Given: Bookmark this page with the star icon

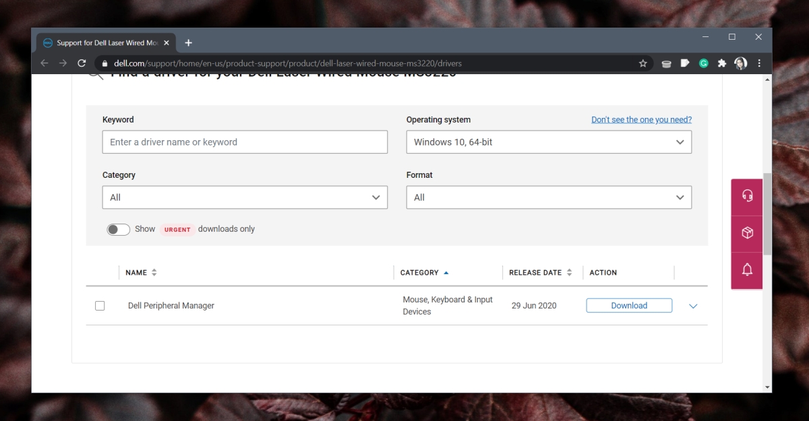Looking at the screenshot, I should (642, 63).
